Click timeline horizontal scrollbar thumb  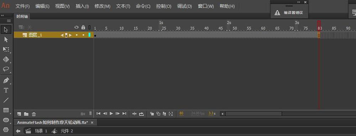click(x=253, y=114)
